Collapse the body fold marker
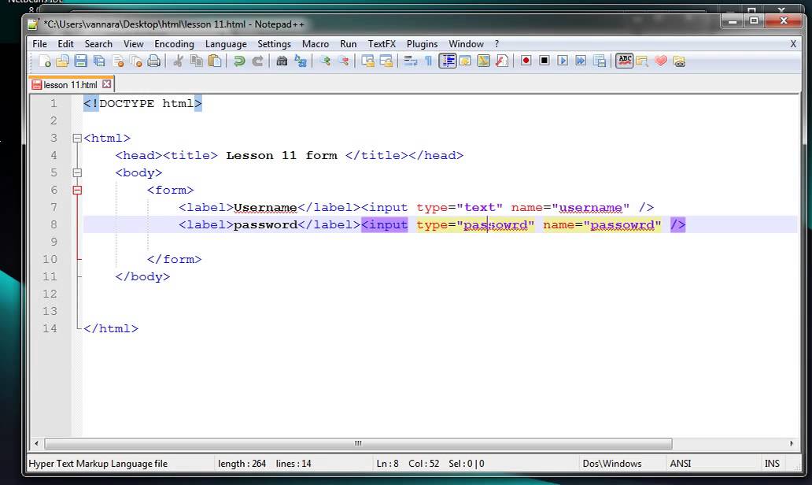The image size is (812, 485). point(77,172)
